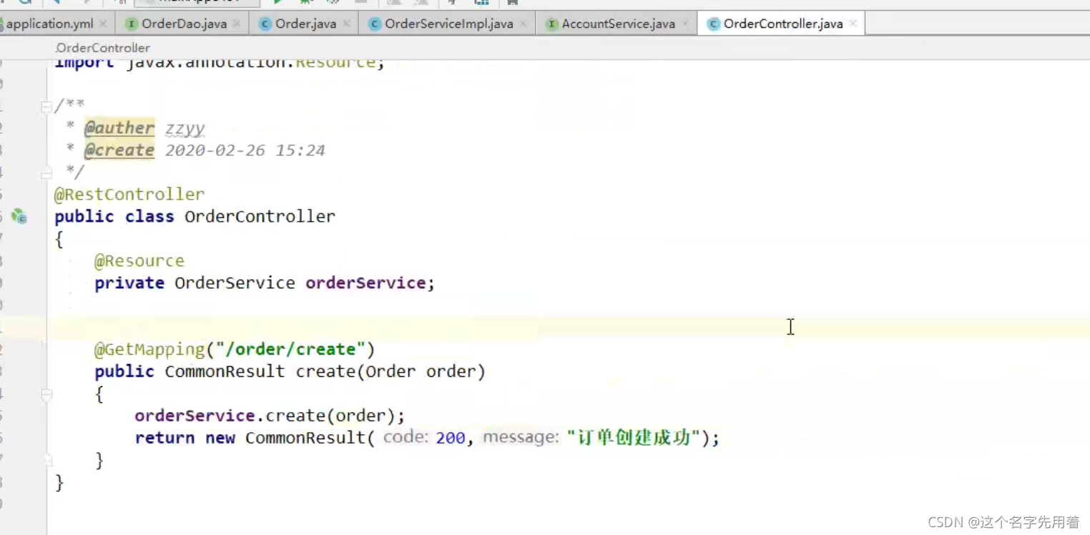Click the @RestController annotation
Screen dimensions: 1090x535
pyautogui.click(x=129, y=195)
